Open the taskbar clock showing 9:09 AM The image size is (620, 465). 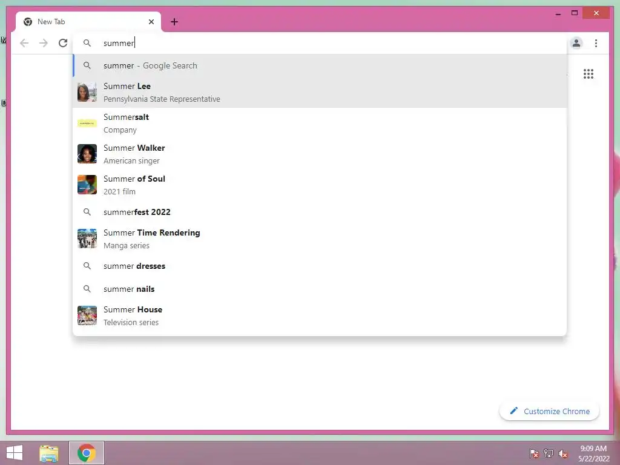coord(593,453)
